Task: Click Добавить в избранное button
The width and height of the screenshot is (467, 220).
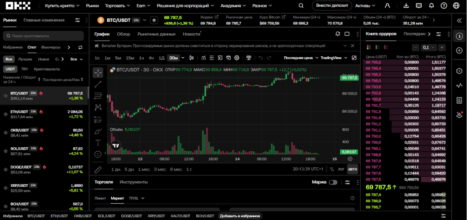Action: pos(240,216)
